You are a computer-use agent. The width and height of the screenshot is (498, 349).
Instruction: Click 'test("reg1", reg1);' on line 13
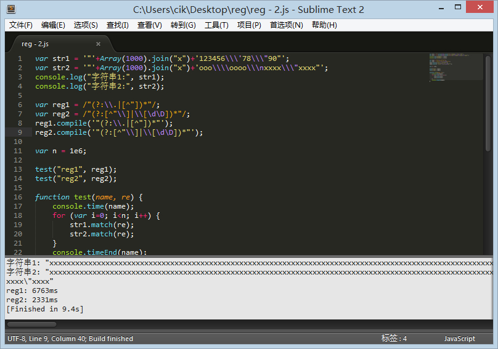pos(76,169)
